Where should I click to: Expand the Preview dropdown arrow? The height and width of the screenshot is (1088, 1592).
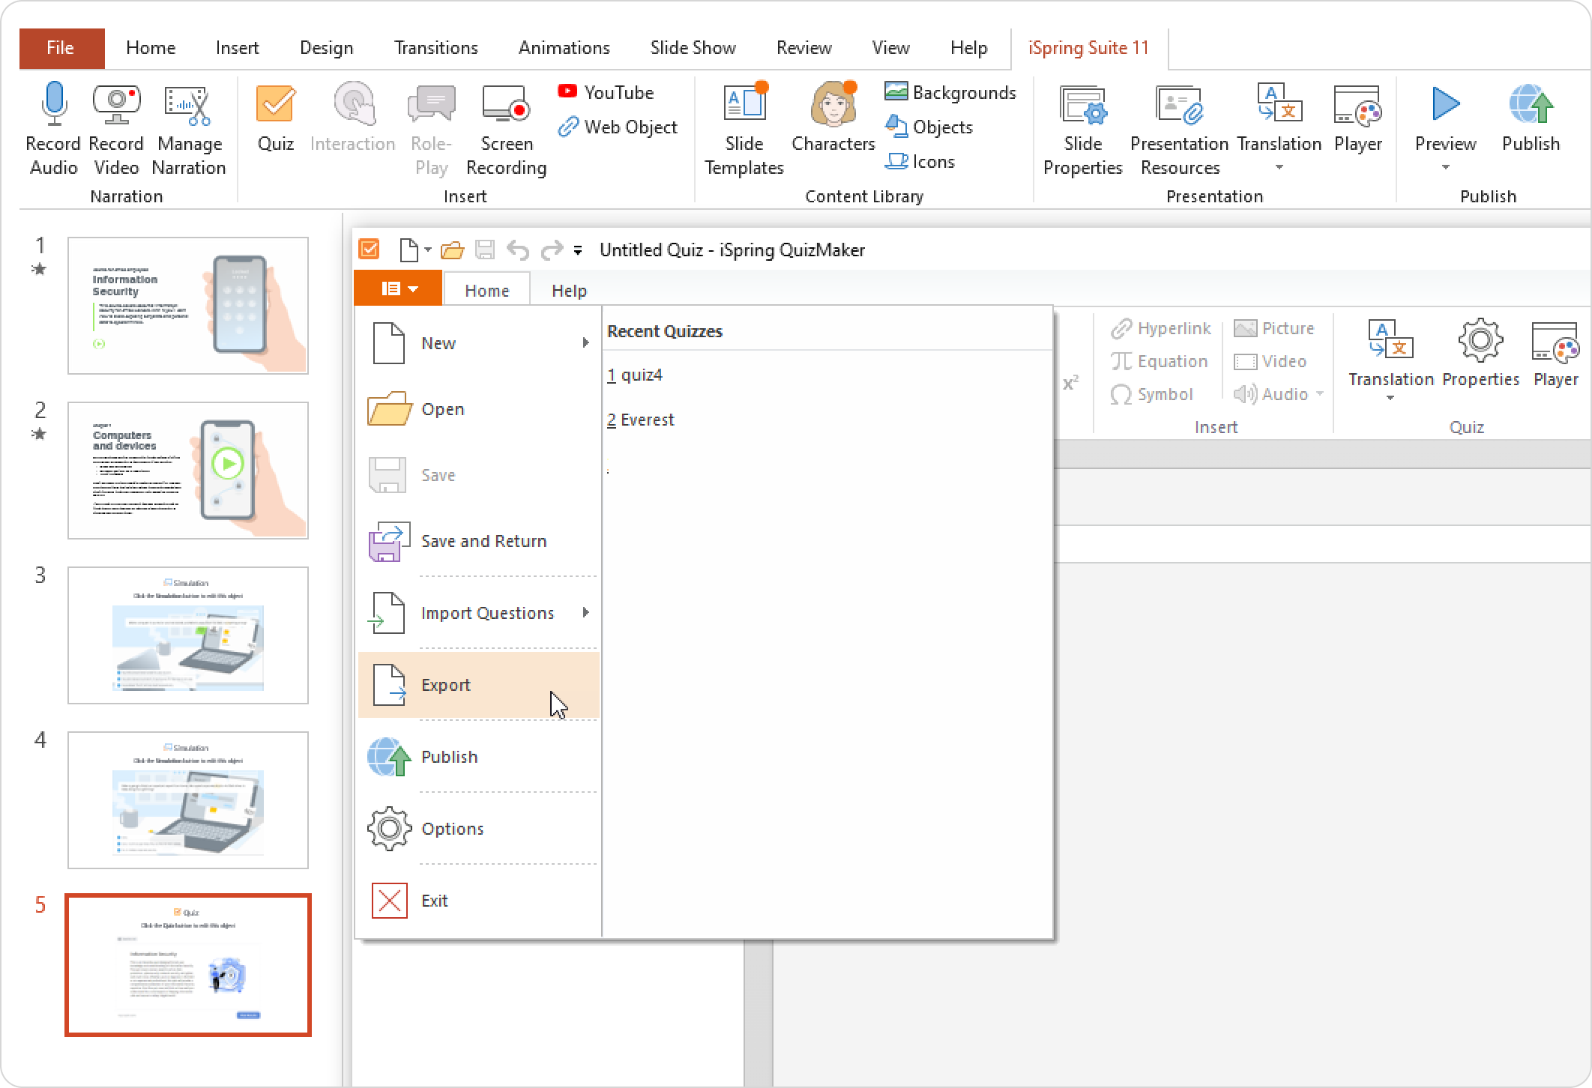coord(1445,167)
